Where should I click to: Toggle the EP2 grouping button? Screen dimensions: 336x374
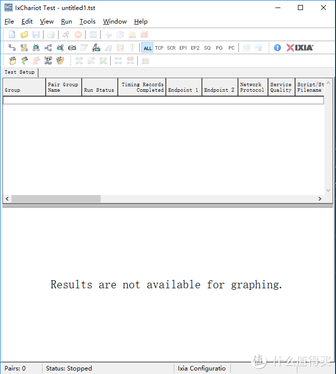pos(195,48)
